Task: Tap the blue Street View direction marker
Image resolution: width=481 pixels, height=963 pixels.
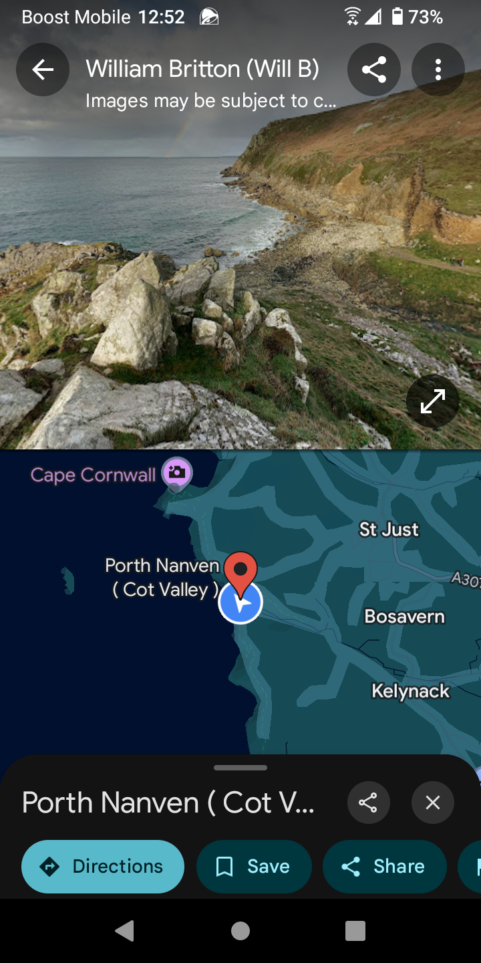Action: pyautogui.click(x=240, y=602)
